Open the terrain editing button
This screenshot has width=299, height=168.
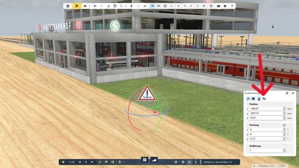click(154, 160)
